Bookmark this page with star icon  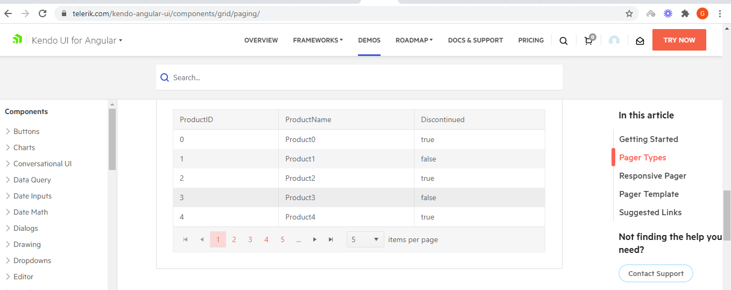pyautogui.click(x=629, y=13)
